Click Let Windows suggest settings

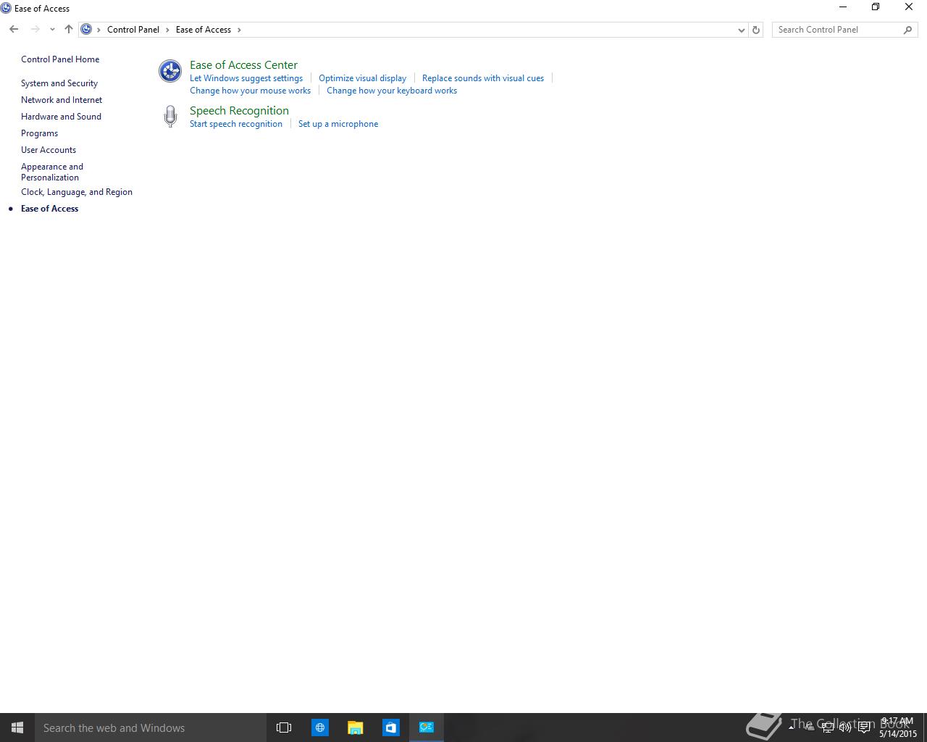246,78
